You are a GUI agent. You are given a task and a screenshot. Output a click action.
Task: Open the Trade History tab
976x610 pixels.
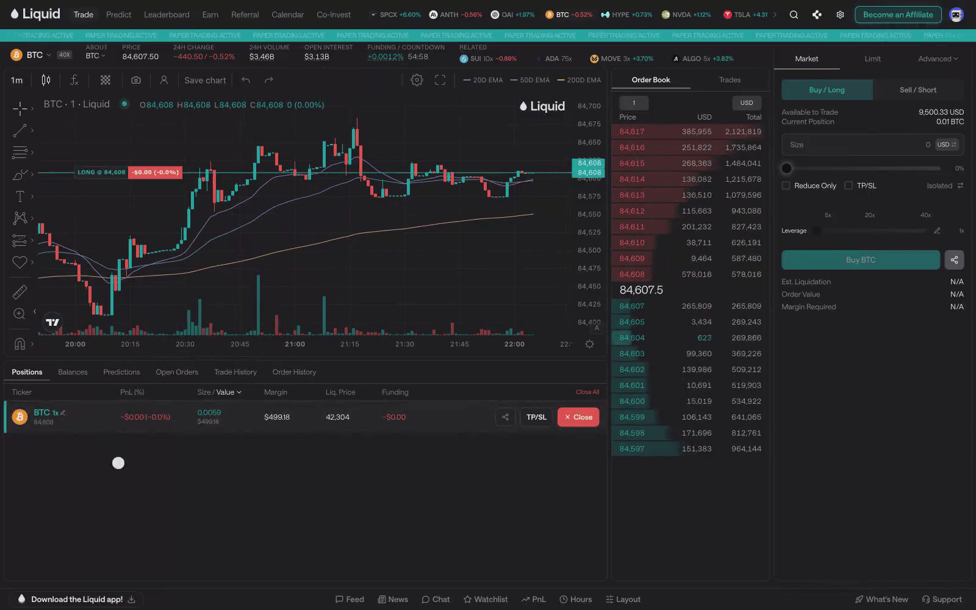(x=235, y=372)
